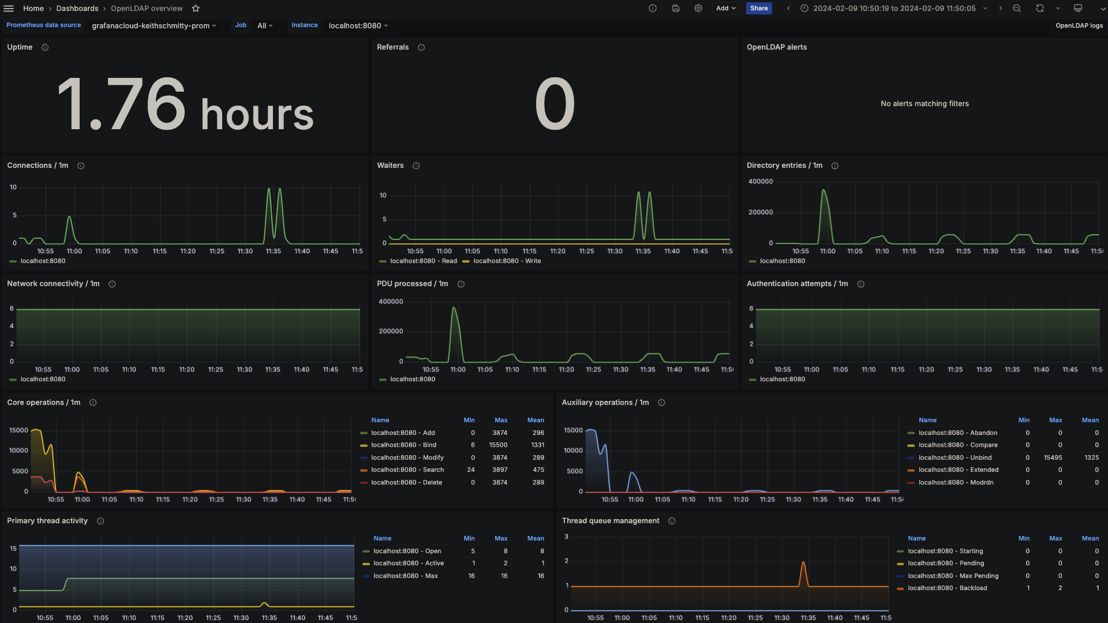Open the Job 'All' dropdown
The height and width of the screenshot is (623, 1108).
tap(265, 25)
